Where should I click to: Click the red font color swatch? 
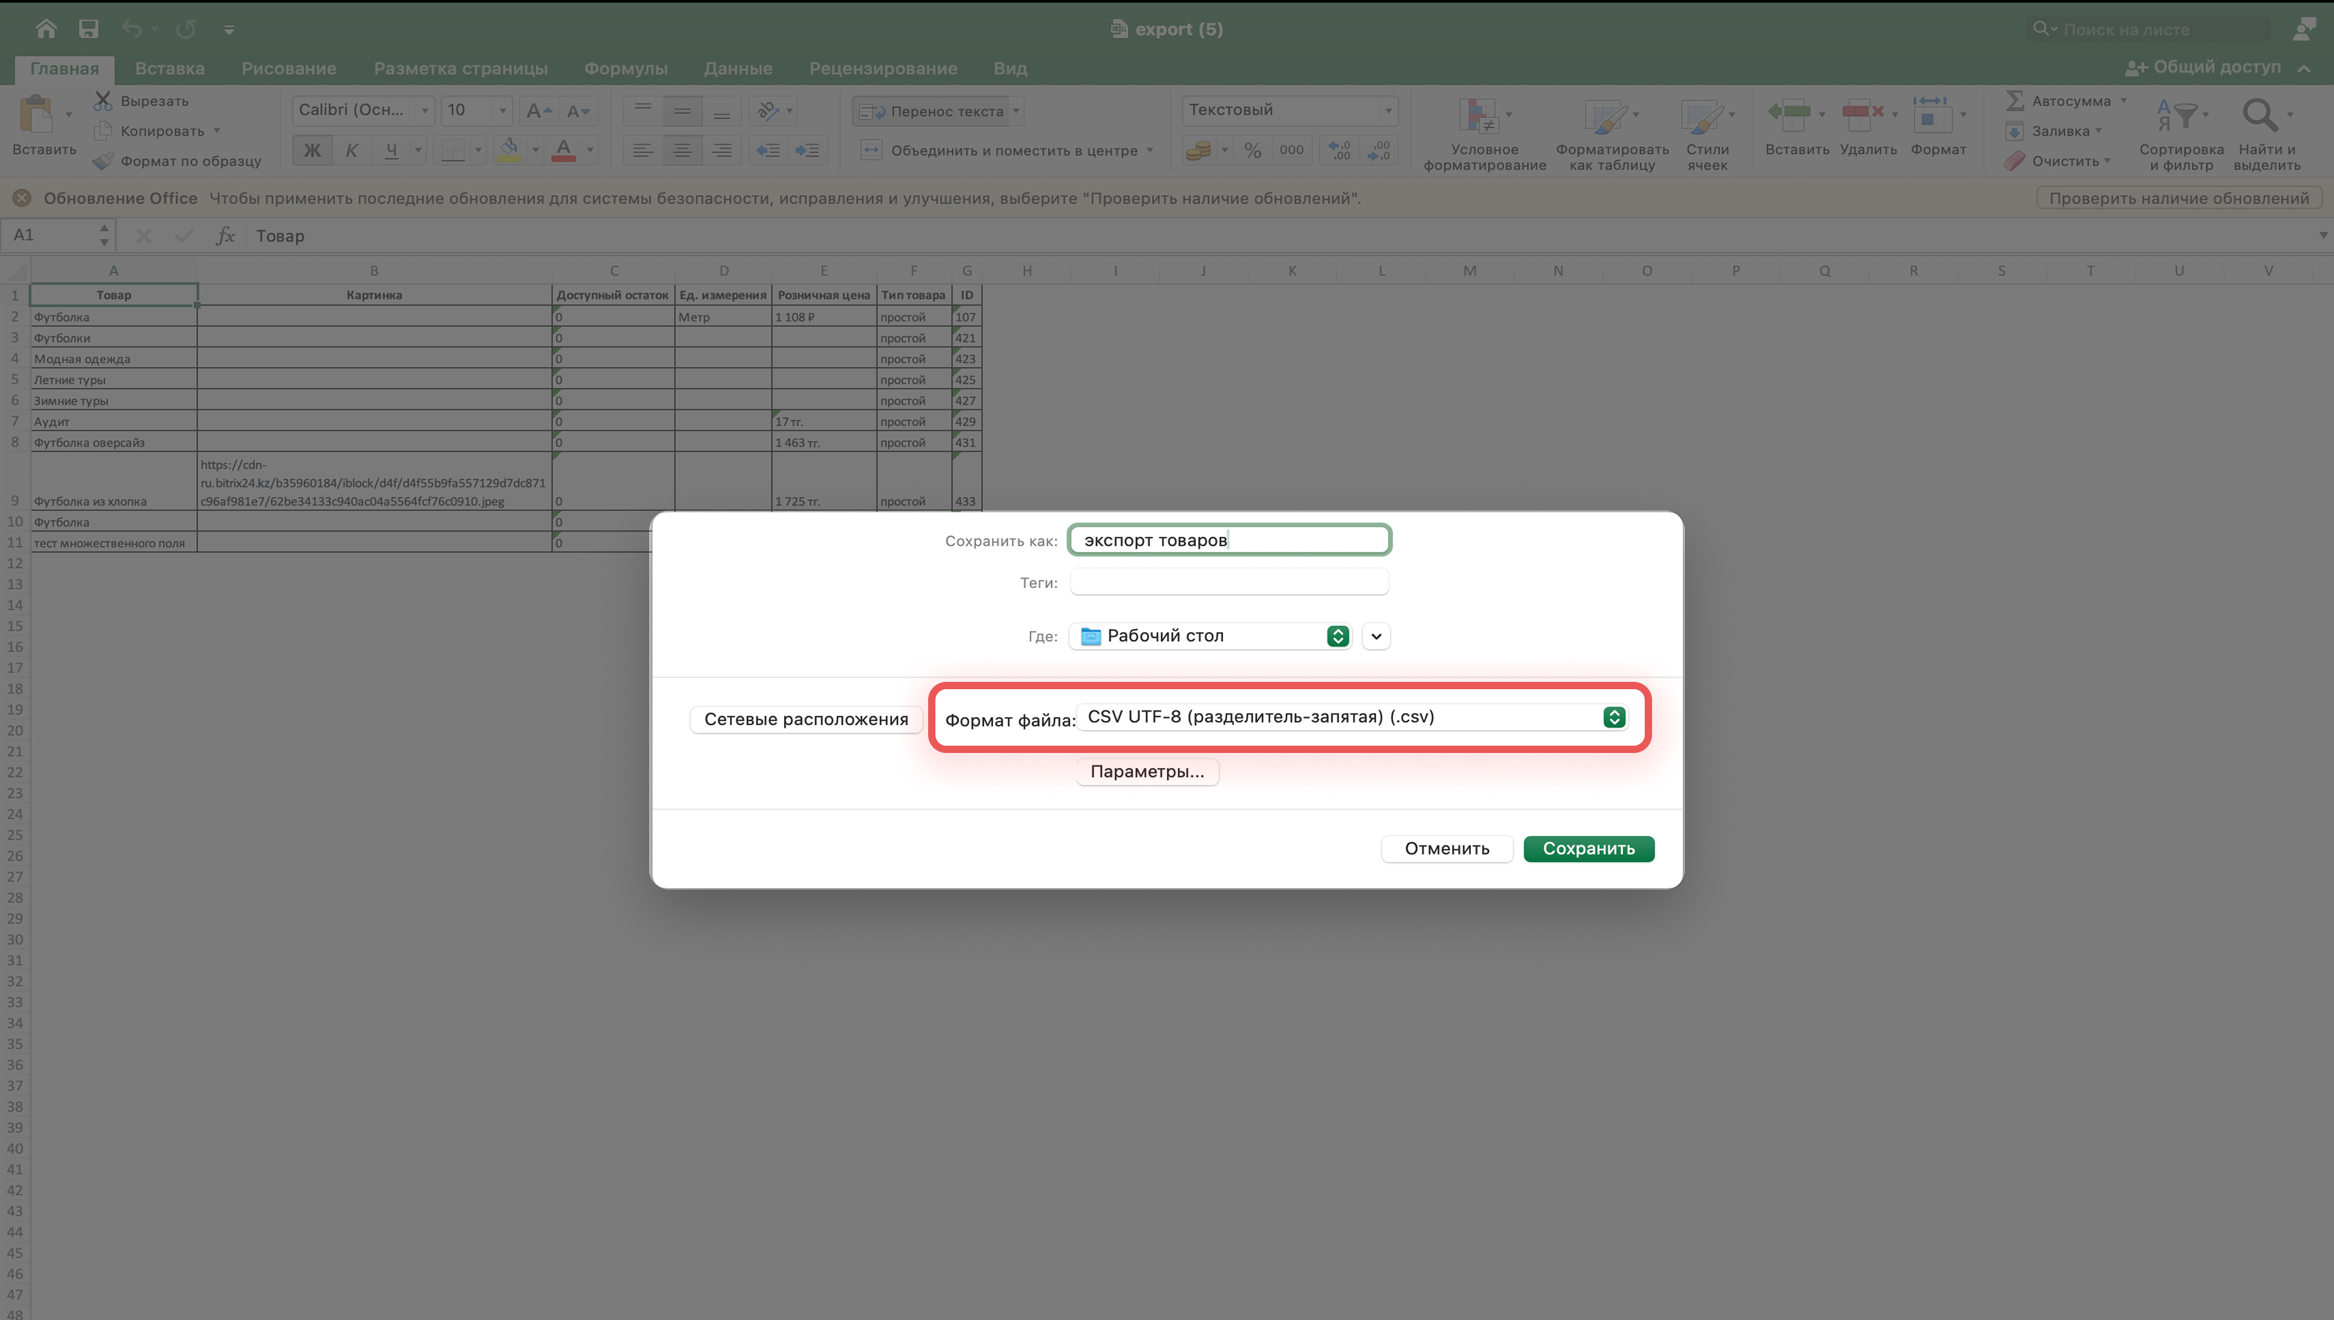(x=563, y=151)
